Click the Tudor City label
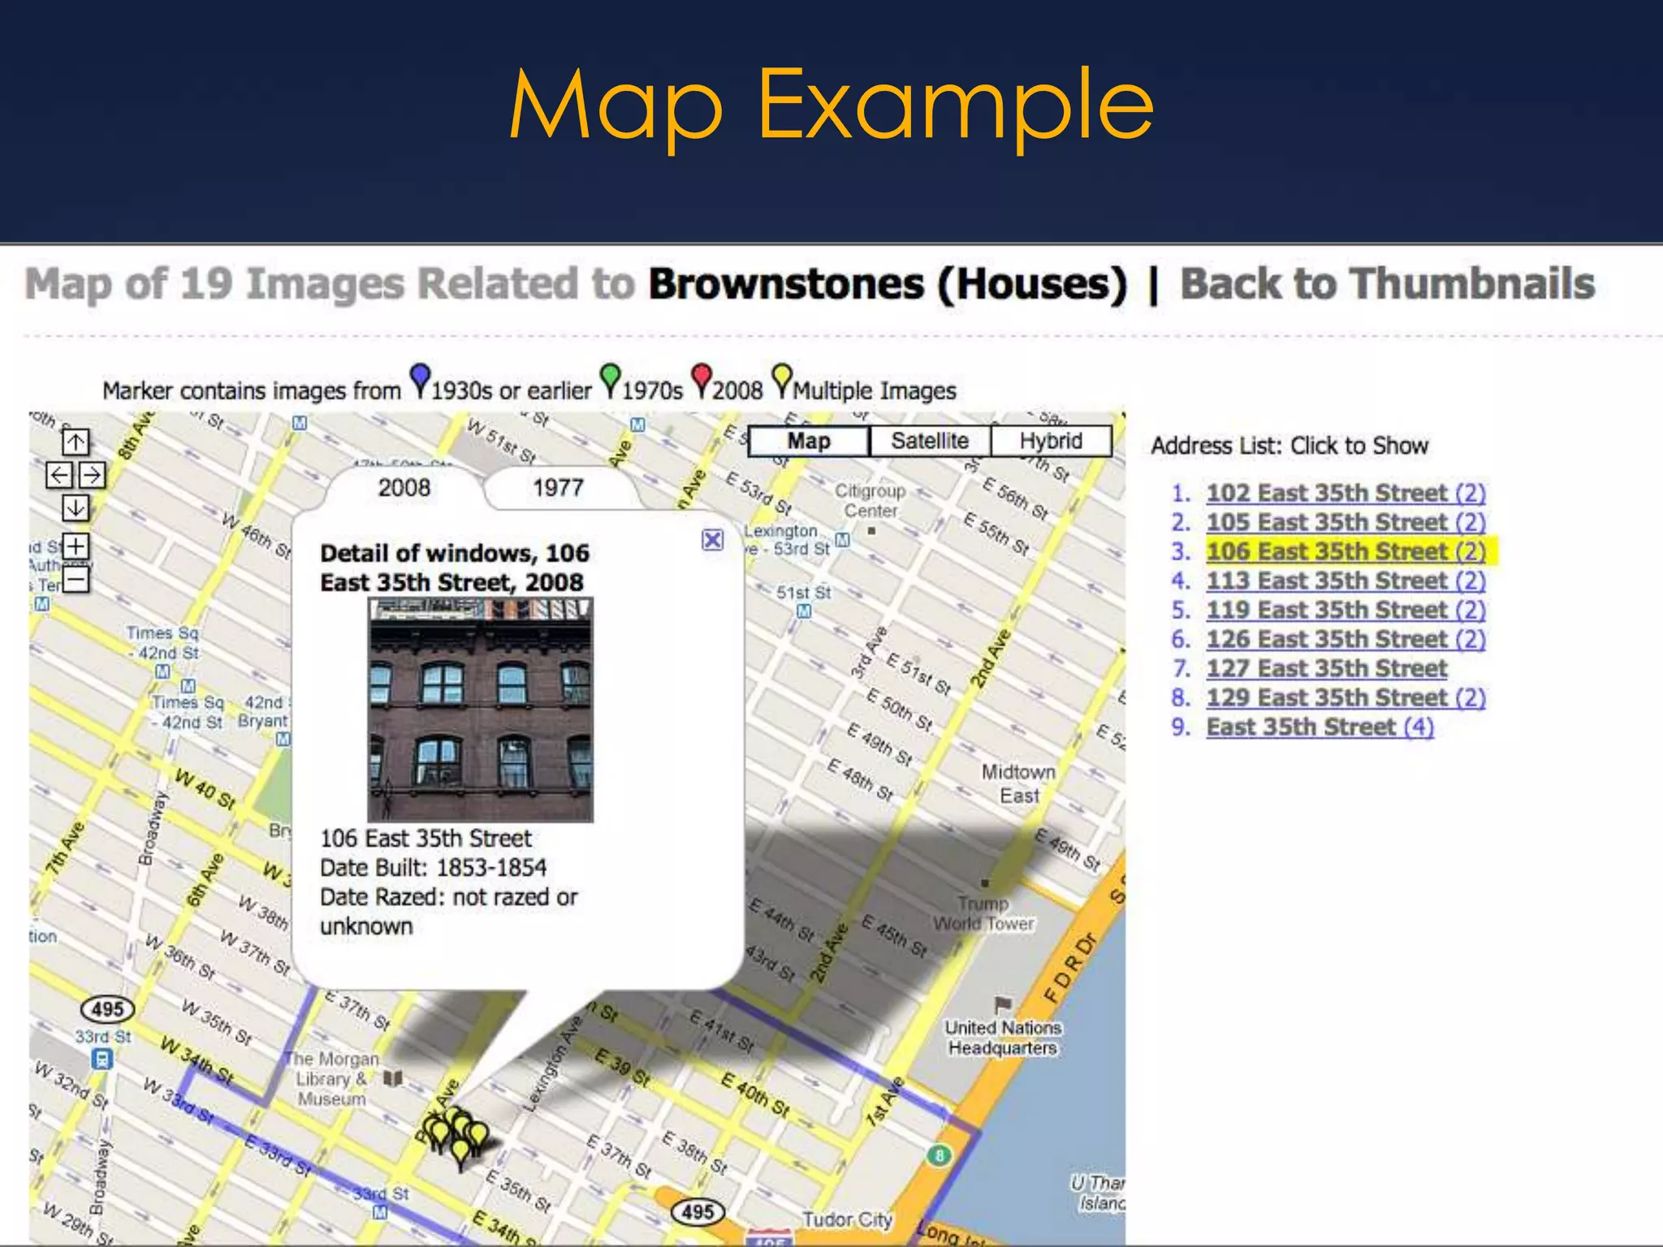1663x1247 pixels. point(847,1219)
